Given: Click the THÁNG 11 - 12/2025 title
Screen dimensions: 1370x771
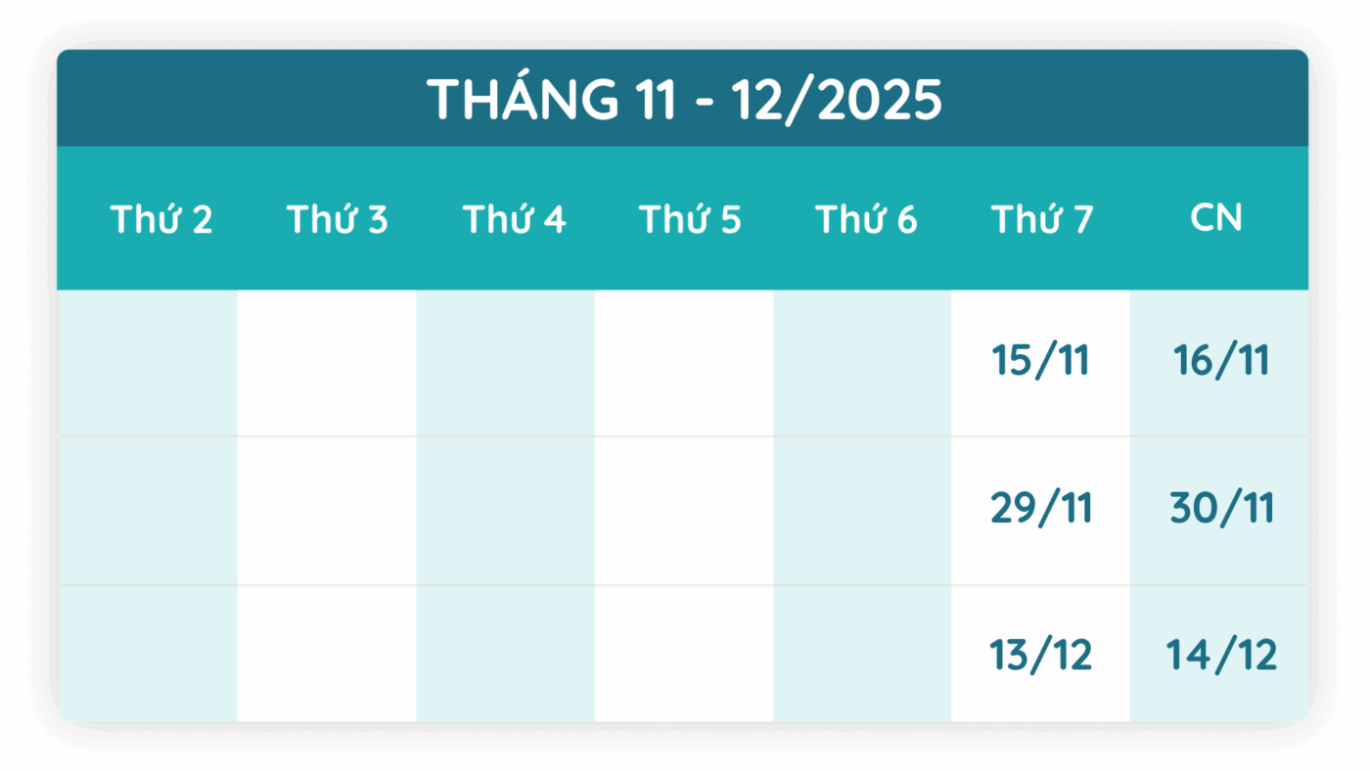Looking at the screenshot, I should pos(684,100).
